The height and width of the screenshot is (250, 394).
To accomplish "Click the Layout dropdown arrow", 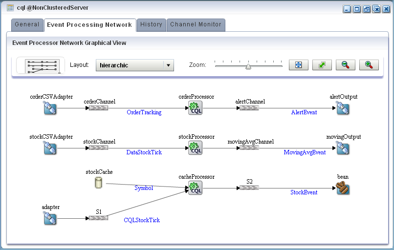I will (168, 65).
